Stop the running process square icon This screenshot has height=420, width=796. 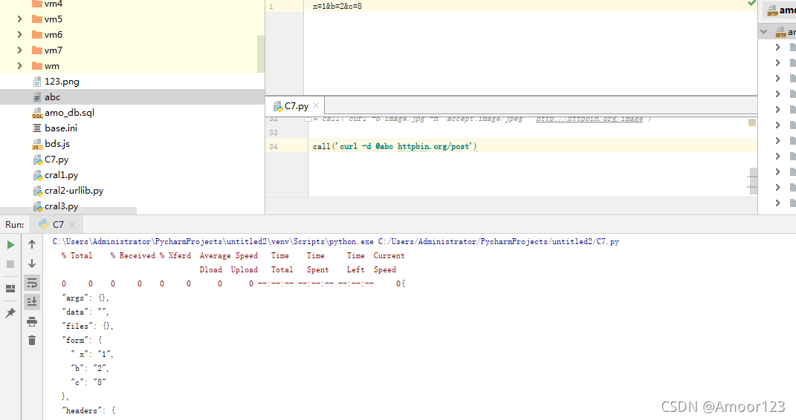coord(10,264)
